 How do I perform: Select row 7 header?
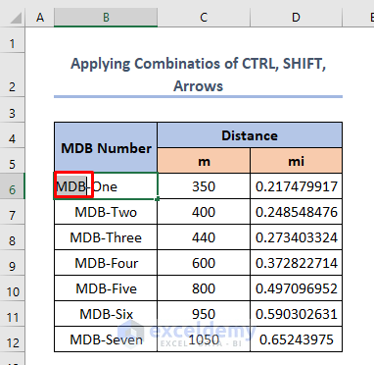tap(13, 212)
